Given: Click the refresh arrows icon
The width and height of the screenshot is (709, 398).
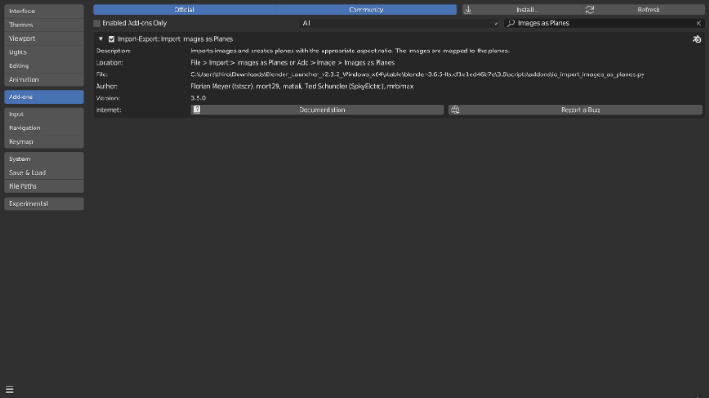Looking at the screenshot, I should (x=589, y=10).
